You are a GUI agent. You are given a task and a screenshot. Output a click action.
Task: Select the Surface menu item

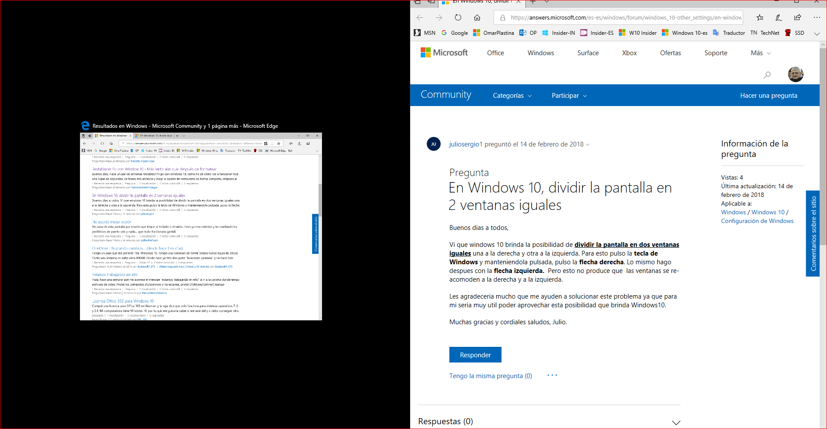click(x=588, y=53)
